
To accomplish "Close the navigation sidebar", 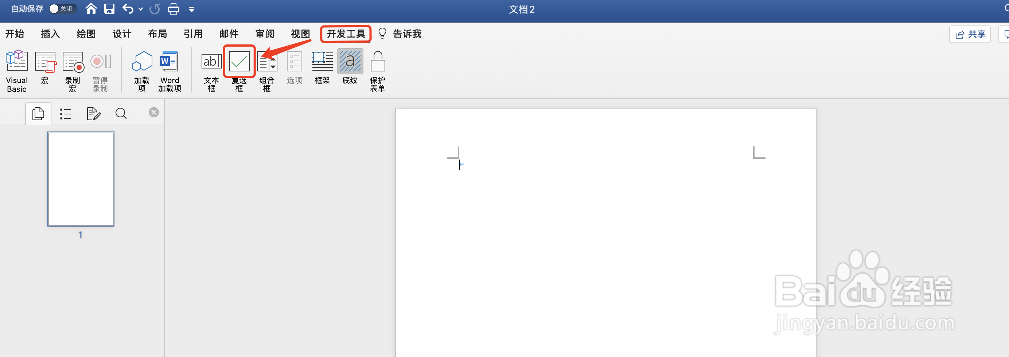I will click(154, 112).
